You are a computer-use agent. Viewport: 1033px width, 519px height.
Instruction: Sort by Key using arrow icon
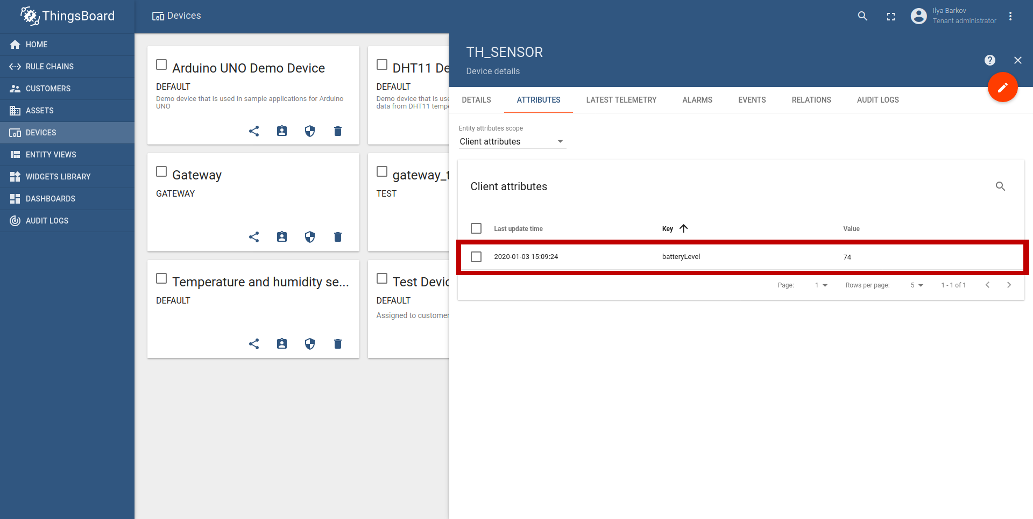(x=683, y=228)
